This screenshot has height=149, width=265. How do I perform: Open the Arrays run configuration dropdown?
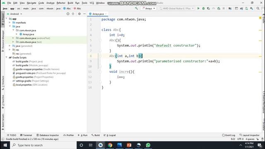148,8
